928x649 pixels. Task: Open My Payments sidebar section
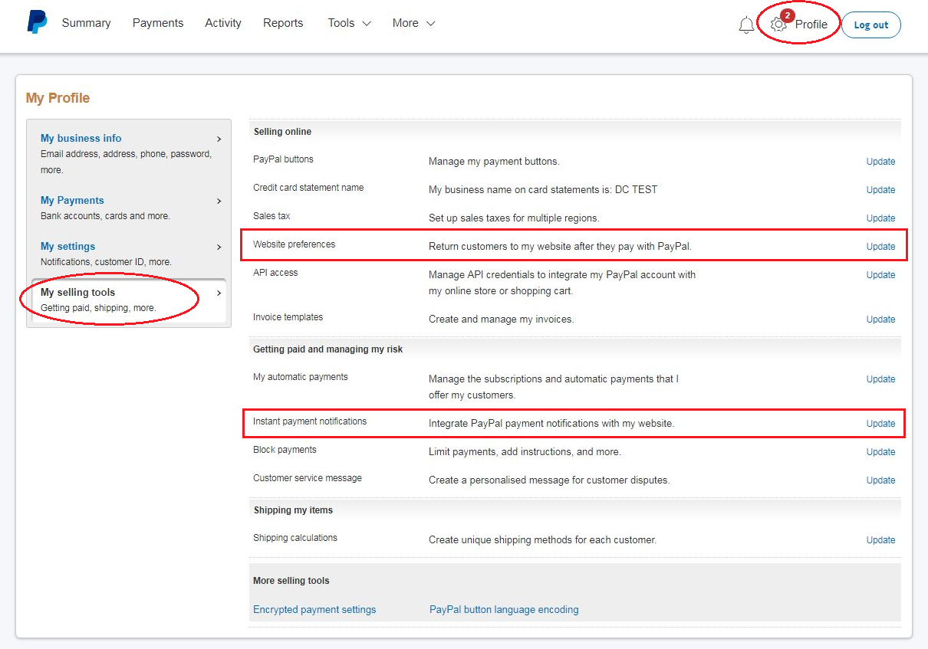(72, 201)
